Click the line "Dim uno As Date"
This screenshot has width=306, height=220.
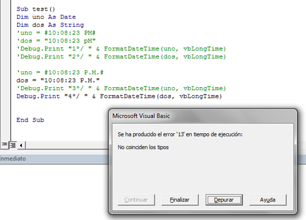[x=46, y=17]
